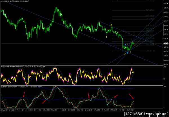Click the 24 Feb 2015 date label

[72, 110]
